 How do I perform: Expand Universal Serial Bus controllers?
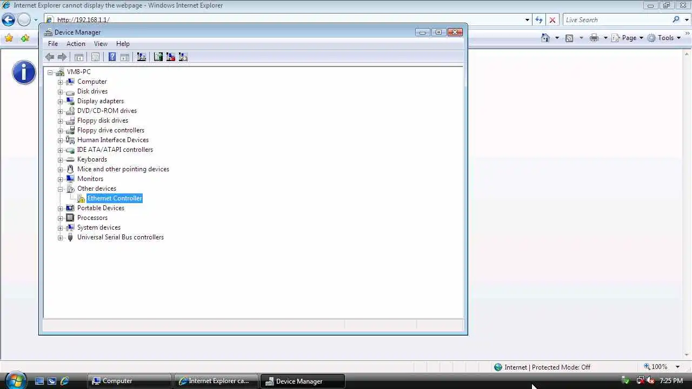coord(61,238)
